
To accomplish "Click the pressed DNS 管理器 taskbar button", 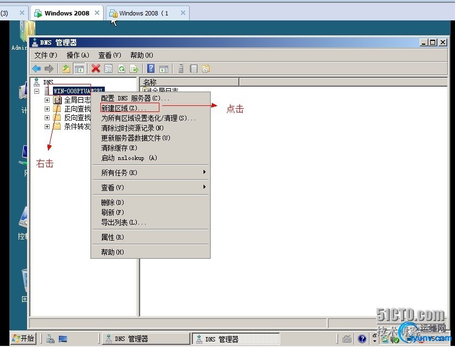I will coord(235,339).
